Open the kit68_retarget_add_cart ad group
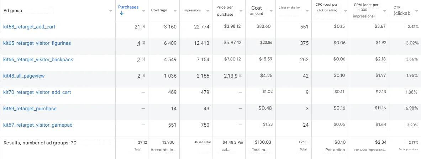Image resolution: width=421 pixels, height=159 pixels. click(29, 27)
